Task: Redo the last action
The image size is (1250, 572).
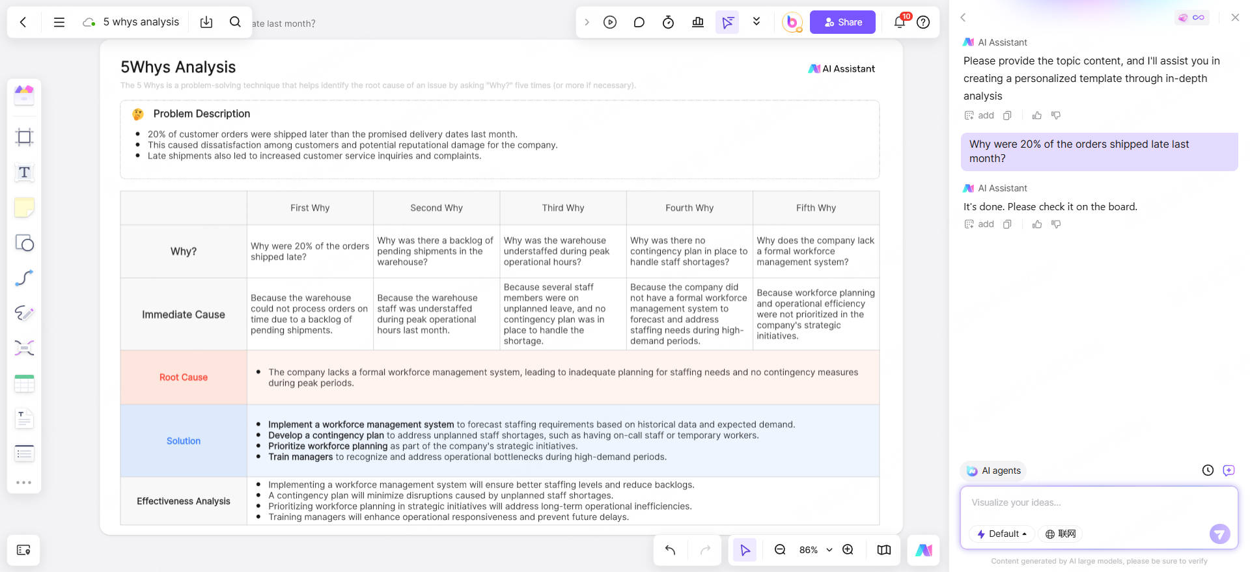Action: point(705,550)
